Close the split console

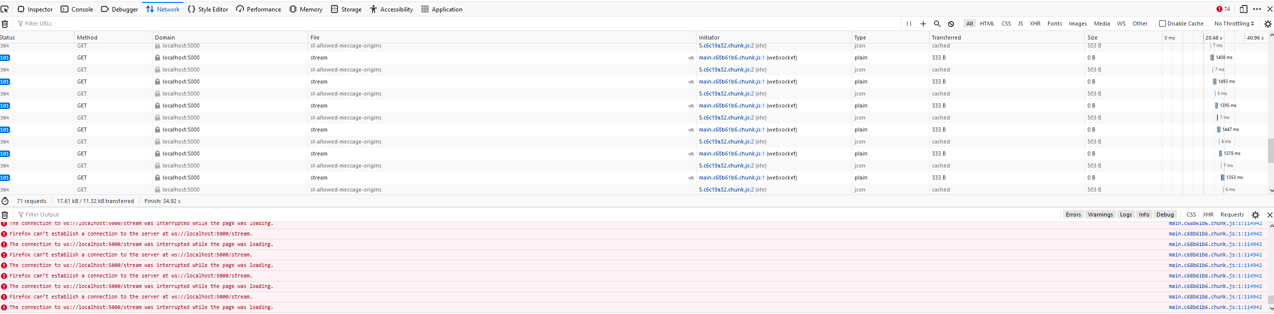(1269, 214)
